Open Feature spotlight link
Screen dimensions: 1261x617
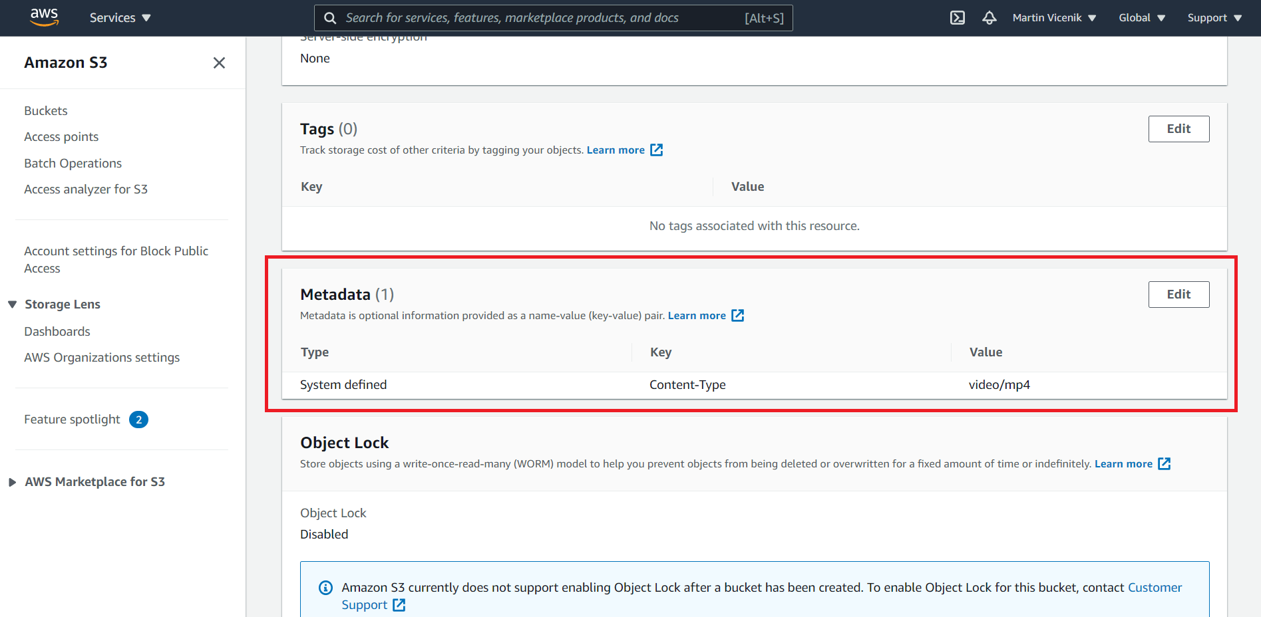click(x=73, y=419)
